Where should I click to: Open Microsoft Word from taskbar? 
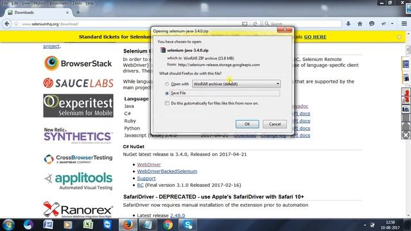tap(48, 225)
